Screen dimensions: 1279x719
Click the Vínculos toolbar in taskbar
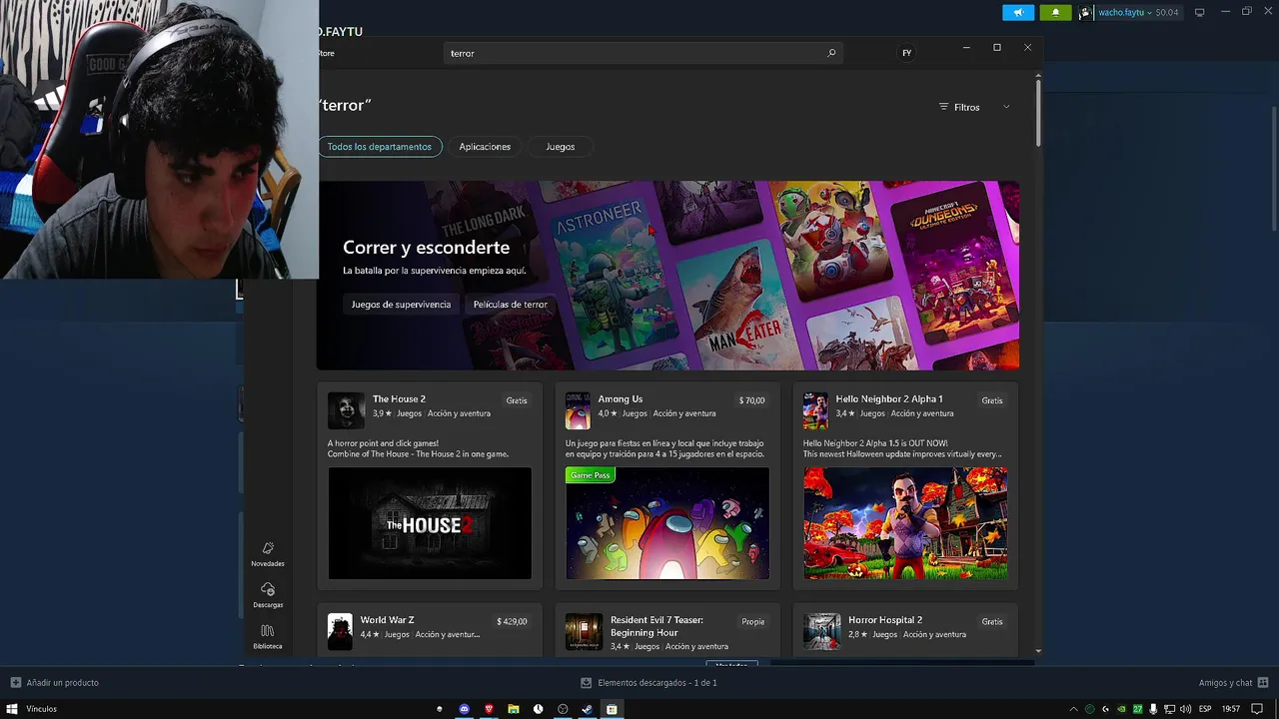(x=41, y=709)
